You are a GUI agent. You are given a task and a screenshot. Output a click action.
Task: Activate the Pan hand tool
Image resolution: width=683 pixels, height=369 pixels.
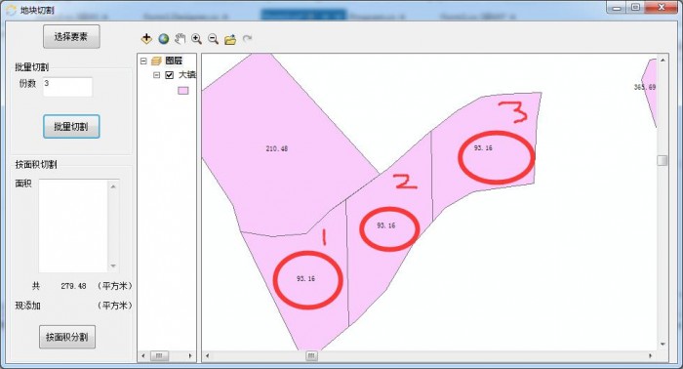click(180, 39)
